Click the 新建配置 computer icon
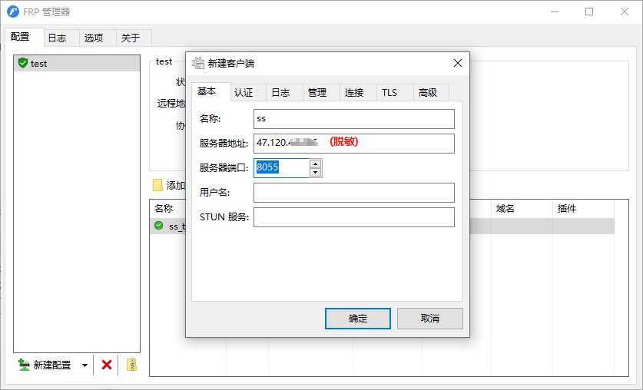643x390 pixels. pyautogui.click(x=25, y=365)
